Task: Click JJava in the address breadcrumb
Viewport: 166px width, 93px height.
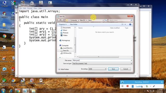Action: tap(90, 20)
